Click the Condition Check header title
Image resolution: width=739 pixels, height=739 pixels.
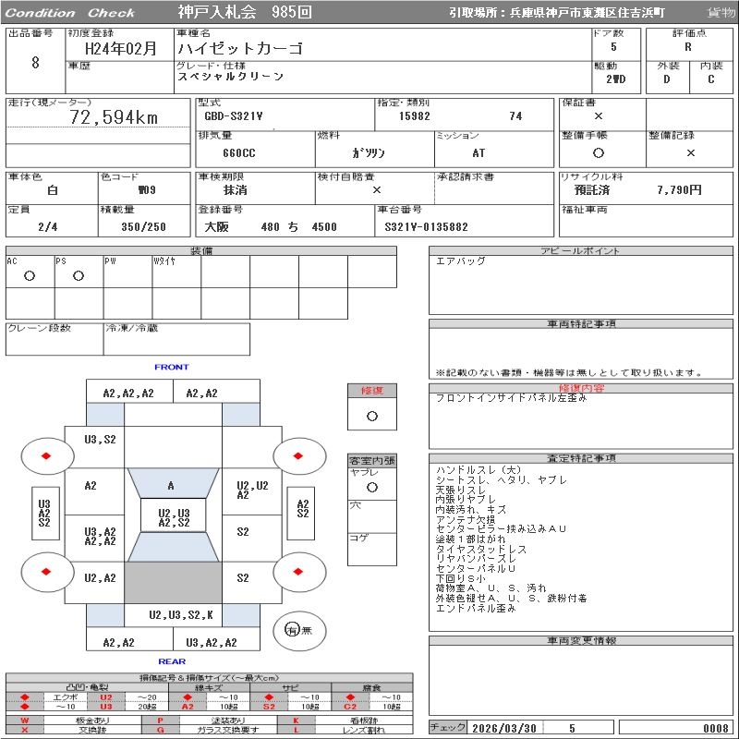70,12
